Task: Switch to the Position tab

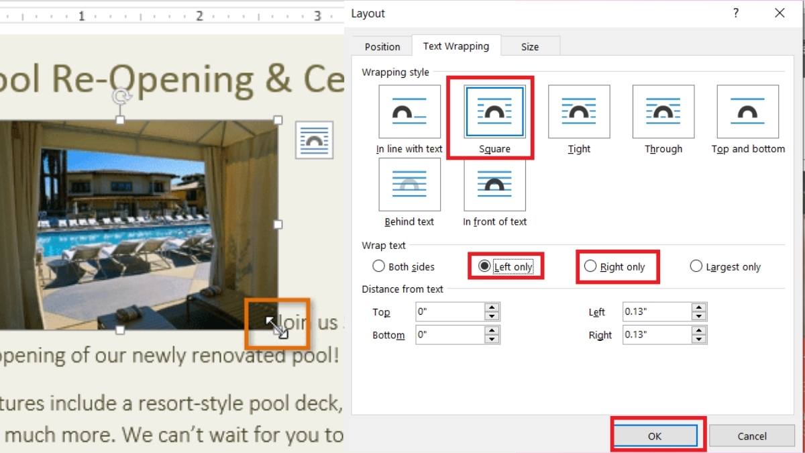Action: 382,46
